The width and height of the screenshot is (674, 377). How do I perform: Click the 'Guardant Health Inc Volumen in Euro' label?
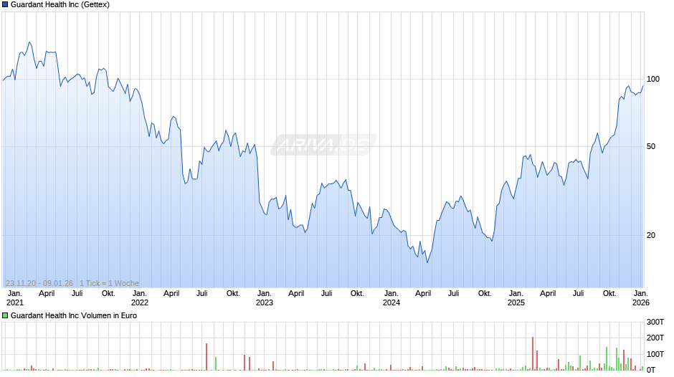pyautogui.click(x=74, y=315)
